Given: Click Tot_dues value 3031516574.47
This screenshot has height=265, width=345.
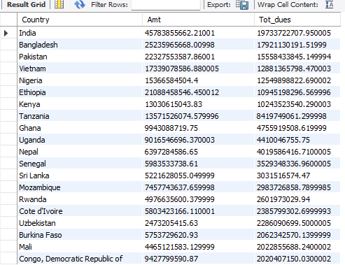Looking at the screenshot, I should click(x=283, y=176).
